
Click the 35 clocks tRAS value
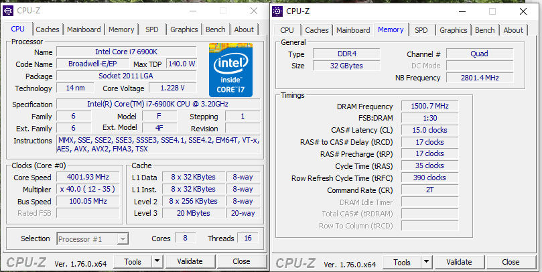(430, 165)
